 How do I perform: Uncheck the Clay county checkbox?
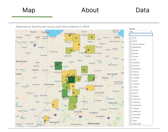(131, 60)
